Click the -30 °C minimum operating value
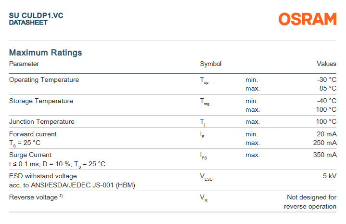 point(327,79)
